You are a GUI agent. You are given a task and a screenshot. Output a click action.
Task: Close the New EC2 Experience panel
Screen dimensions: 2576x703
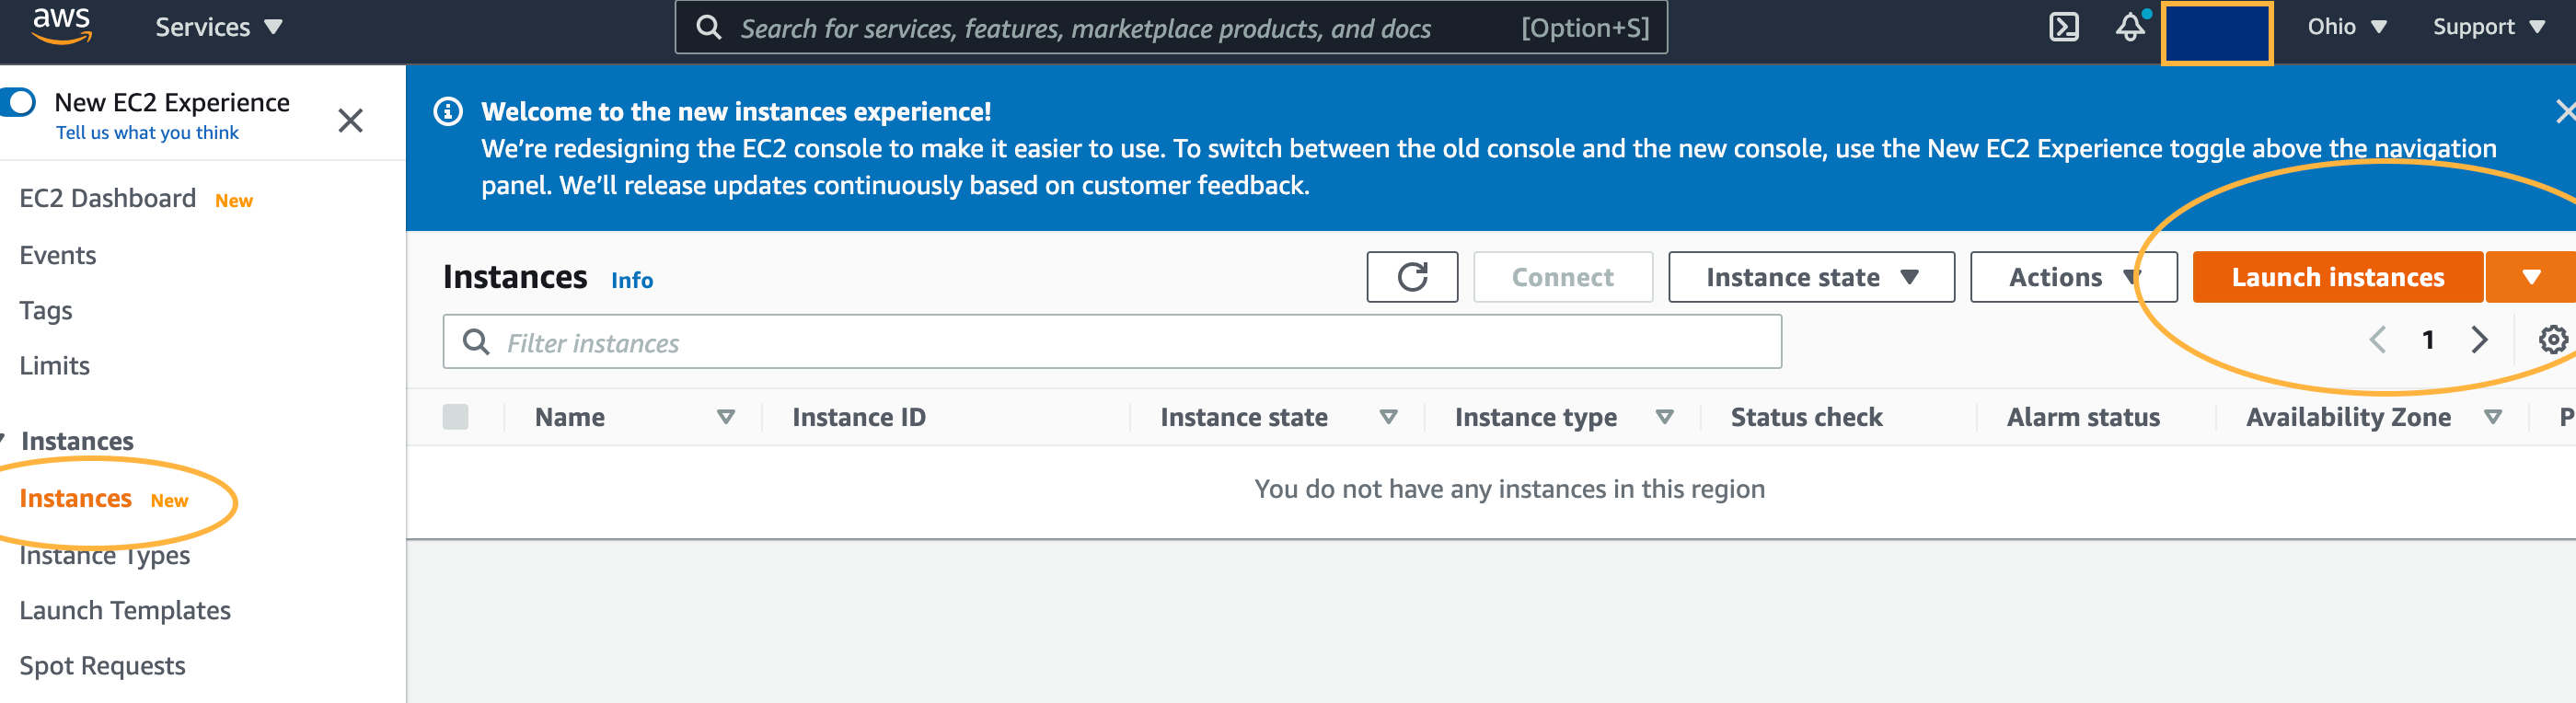point(350,121)
